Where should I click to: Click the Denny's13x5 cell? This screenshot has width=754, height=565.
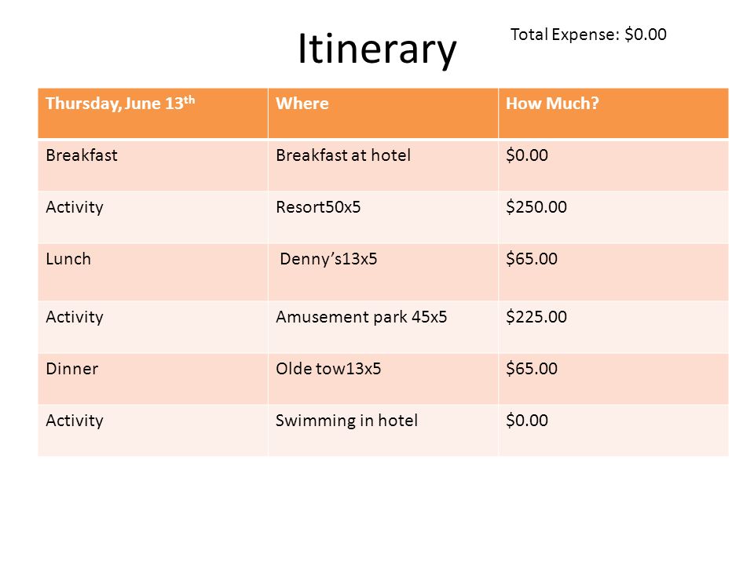click(382, 272)
